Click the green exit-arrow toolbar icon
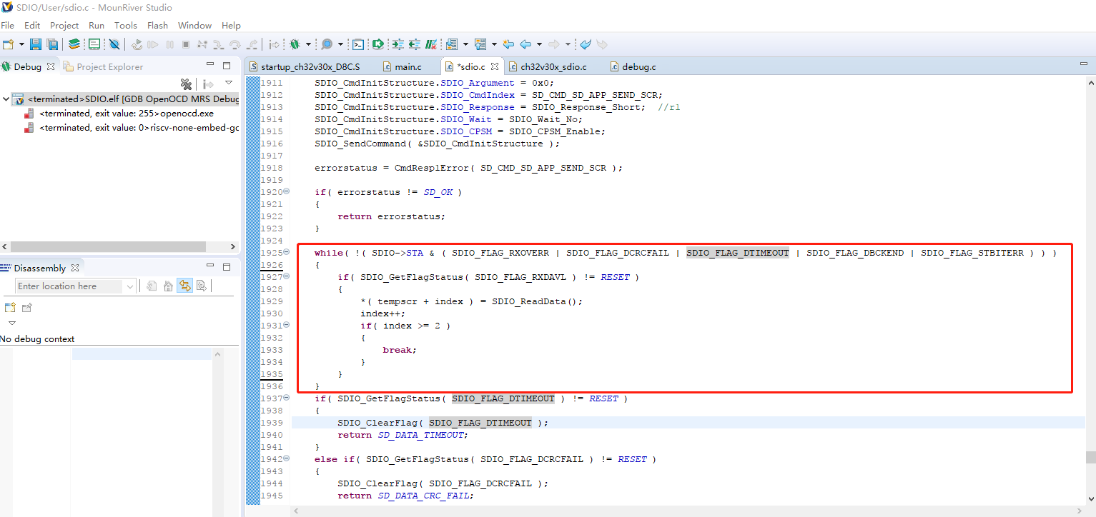This screenshot has height=517, width=1096. [x=377, y=44]
